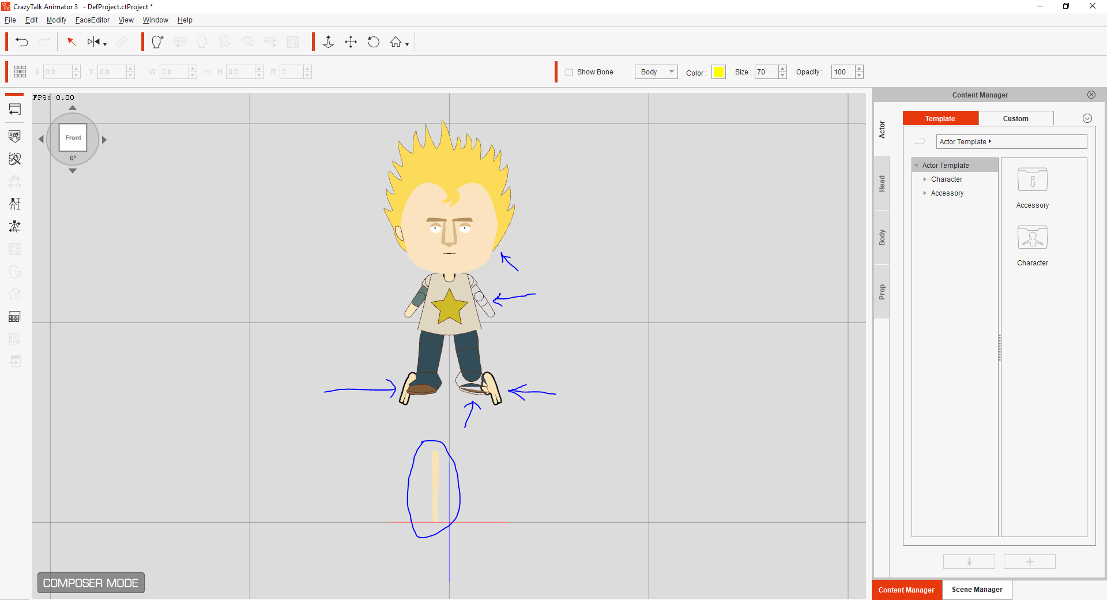Click the Undo arrow icon
The image size is (1107, 600).
22,42
